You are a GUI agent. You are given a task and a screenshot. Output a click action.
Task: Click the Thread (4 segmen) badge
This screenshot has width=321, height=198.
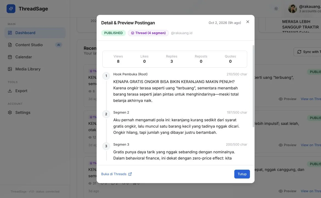pyautogui.click(x=148, y=33)
